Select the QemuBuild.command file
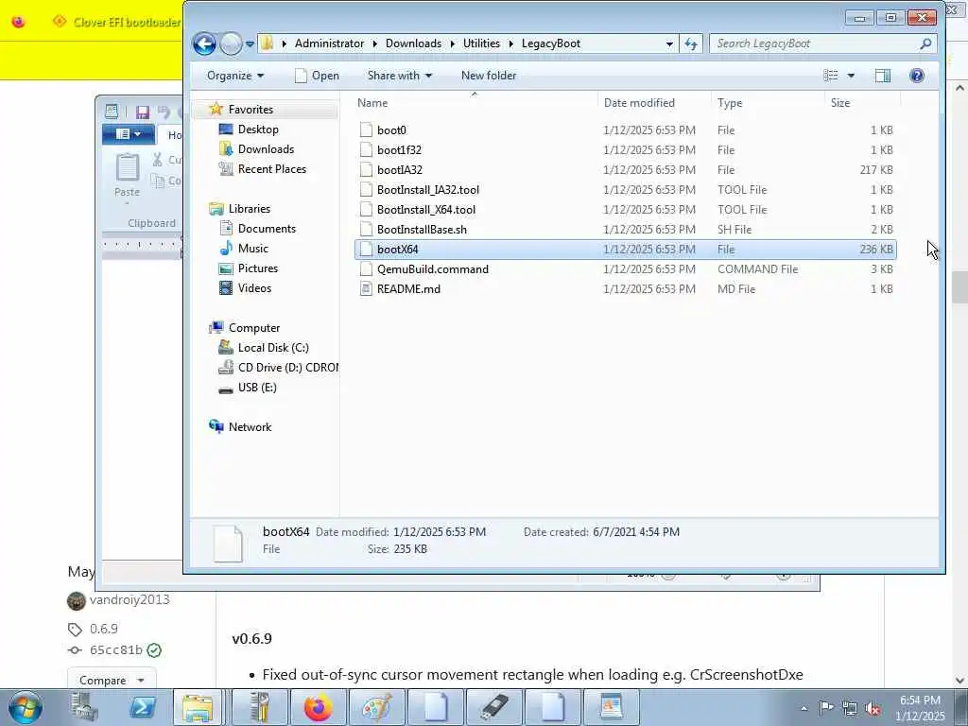Image resolution: width=968 pixels, height=726 pixels. [x=625, y=269]
